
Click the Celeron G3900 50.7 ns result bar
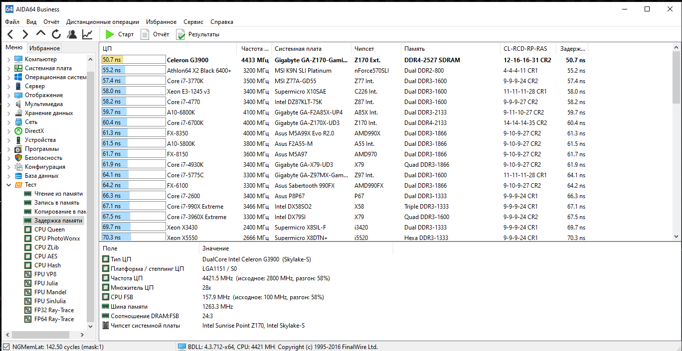pos(133,60)
